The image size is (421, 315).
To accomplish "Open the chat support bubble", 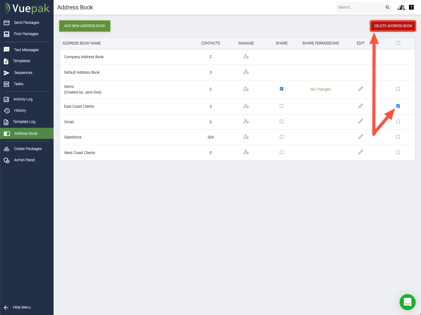I will tap(407, 302).
